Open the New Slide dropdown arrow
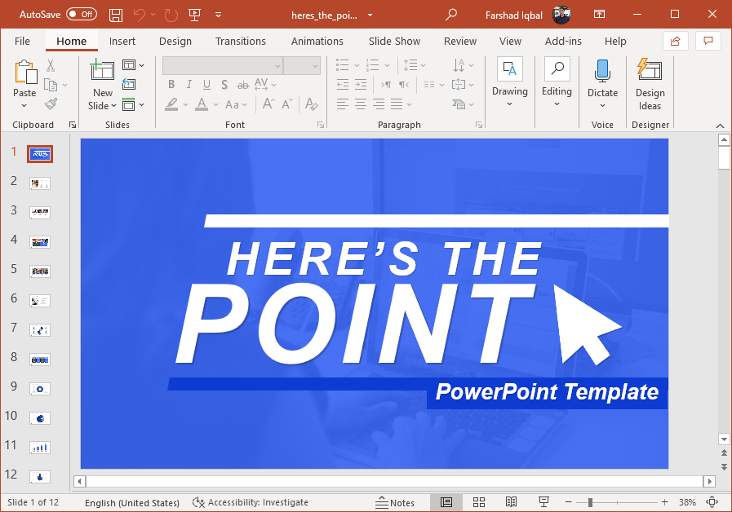This screenshot has height=512, width=732. pos(103,105)
